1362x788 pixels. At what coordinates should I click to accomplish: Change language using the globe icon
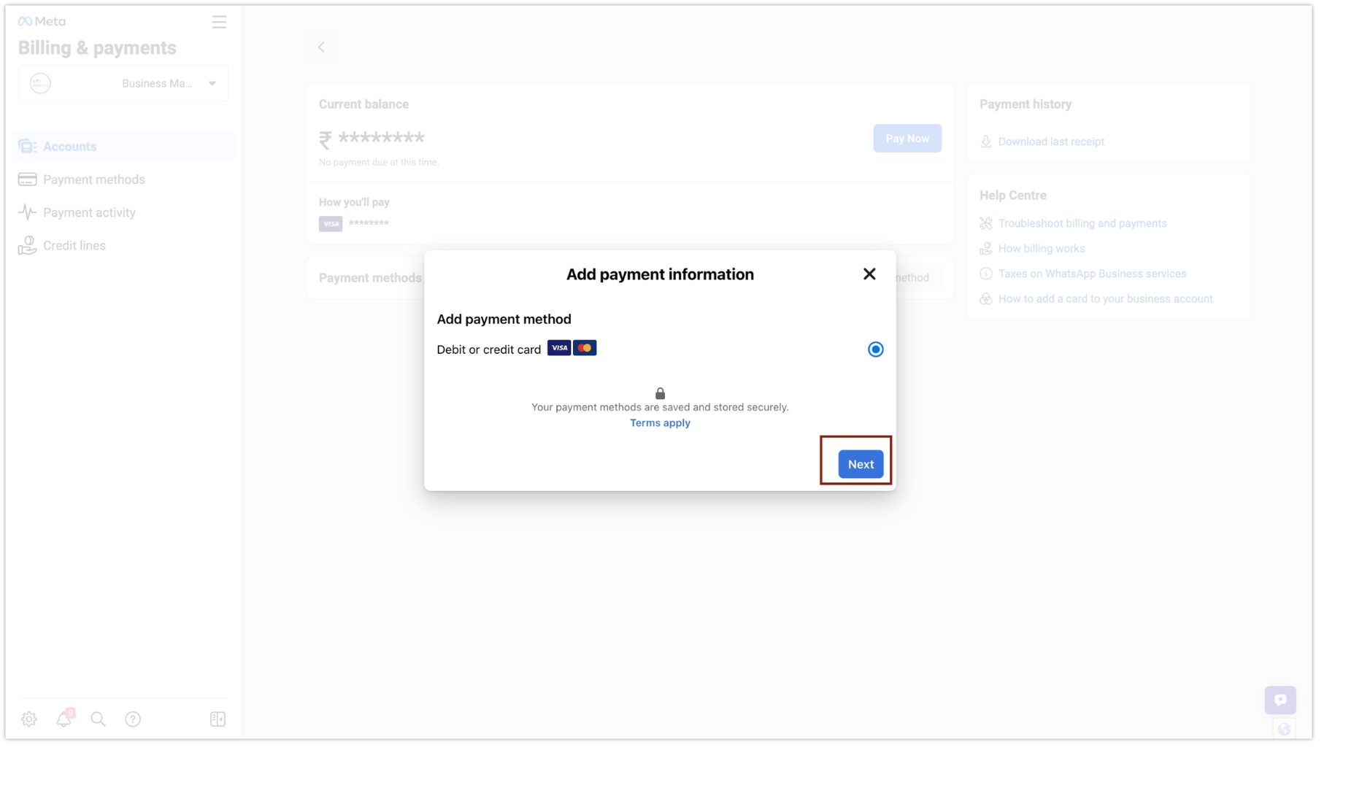click(1284, 727)
